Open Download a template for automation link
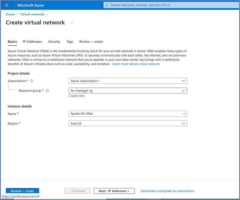The width and height of the screenshot is (240, 200). point(167,191)
